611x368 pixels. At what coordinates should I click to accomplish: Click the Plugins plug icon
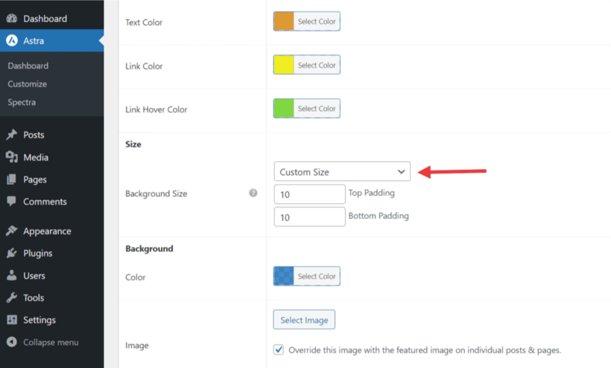tap(12, 253)
